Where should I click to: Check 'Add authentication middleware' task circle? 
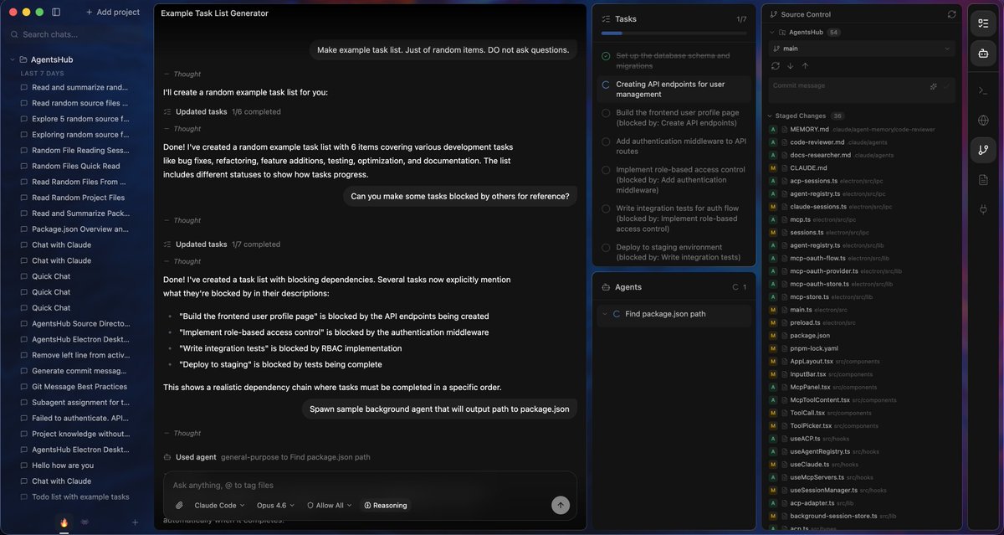click(x=606, y=141)
